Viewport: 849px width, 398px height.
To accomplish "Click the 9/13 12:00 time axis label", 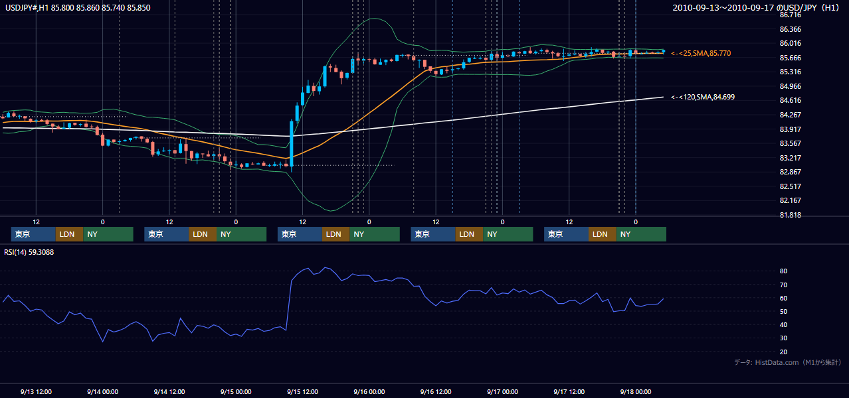I will [x=37, y=391].
